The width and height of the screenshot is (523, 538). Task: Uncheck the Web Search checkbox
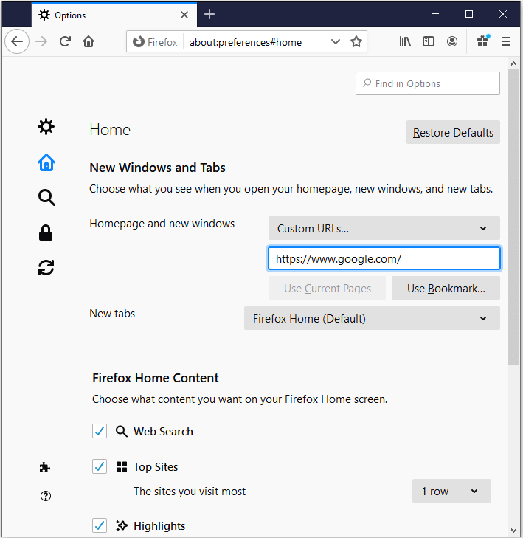pyautogui.click(x=100, y=431)
